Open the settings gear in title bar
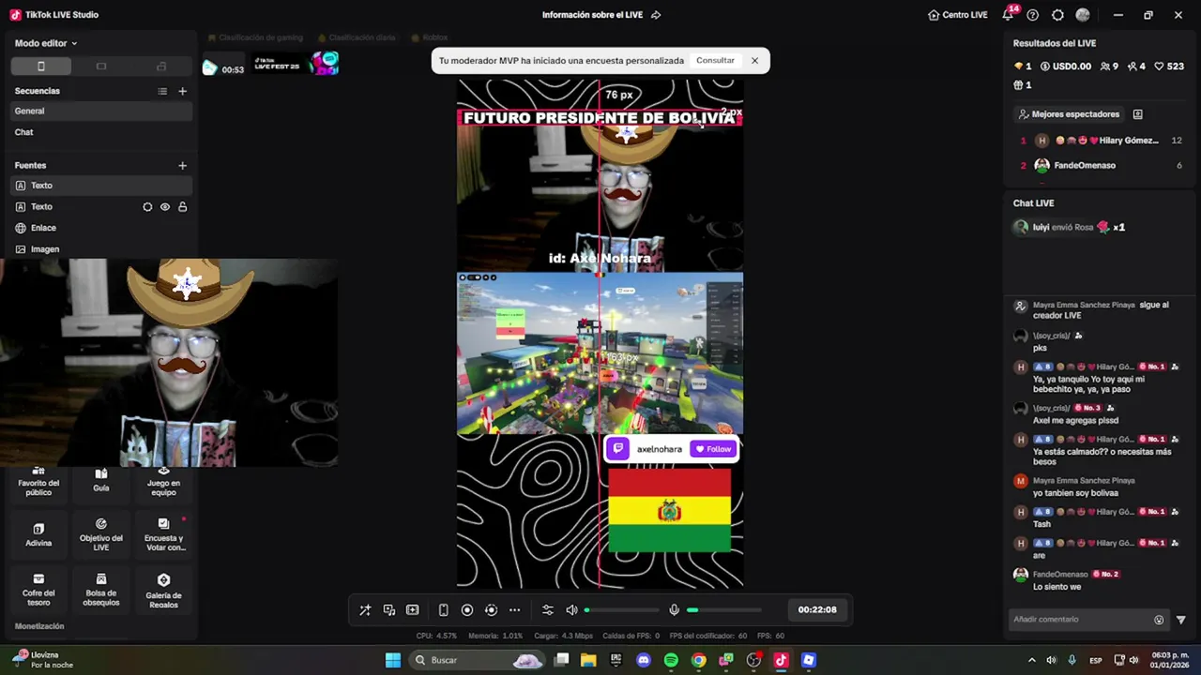The image size is (1201, 675). 1057,15
